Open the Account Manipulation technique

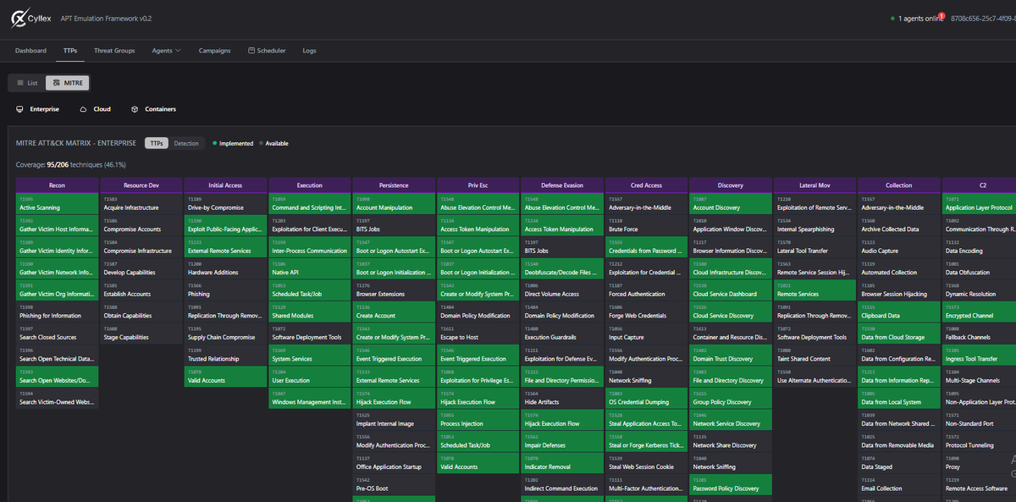tap(394, 204)
